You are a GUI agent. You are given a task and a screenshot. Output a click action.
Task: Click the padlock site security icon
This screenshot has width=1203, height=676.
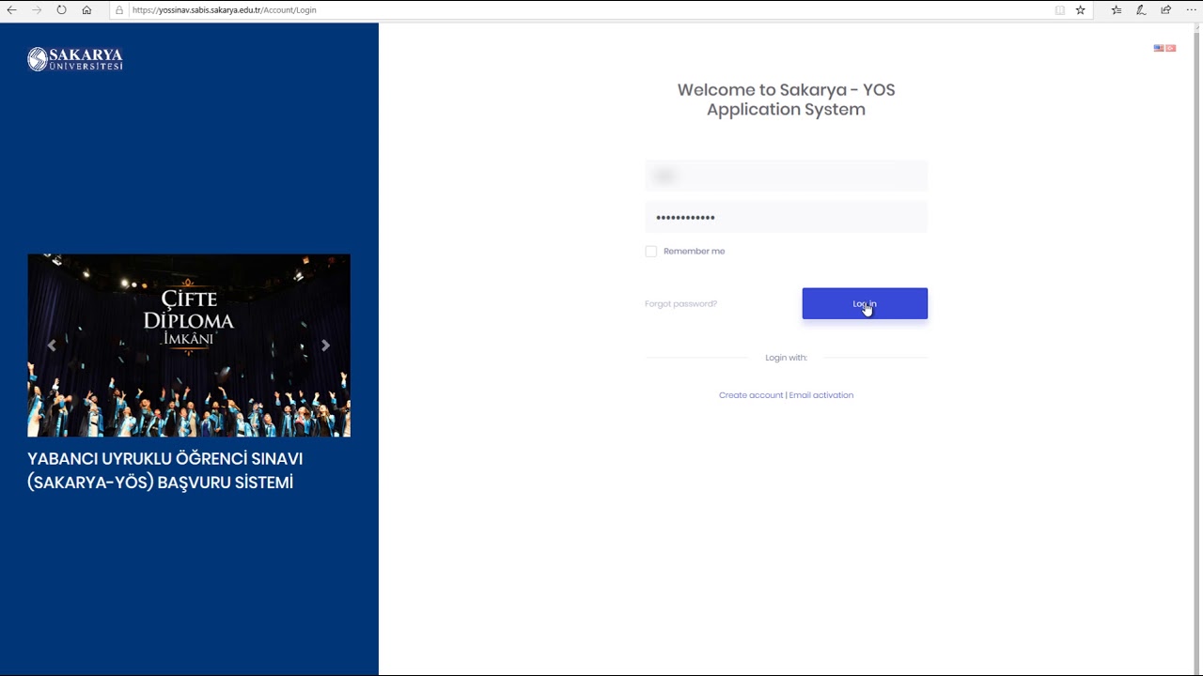coord(119,9)
